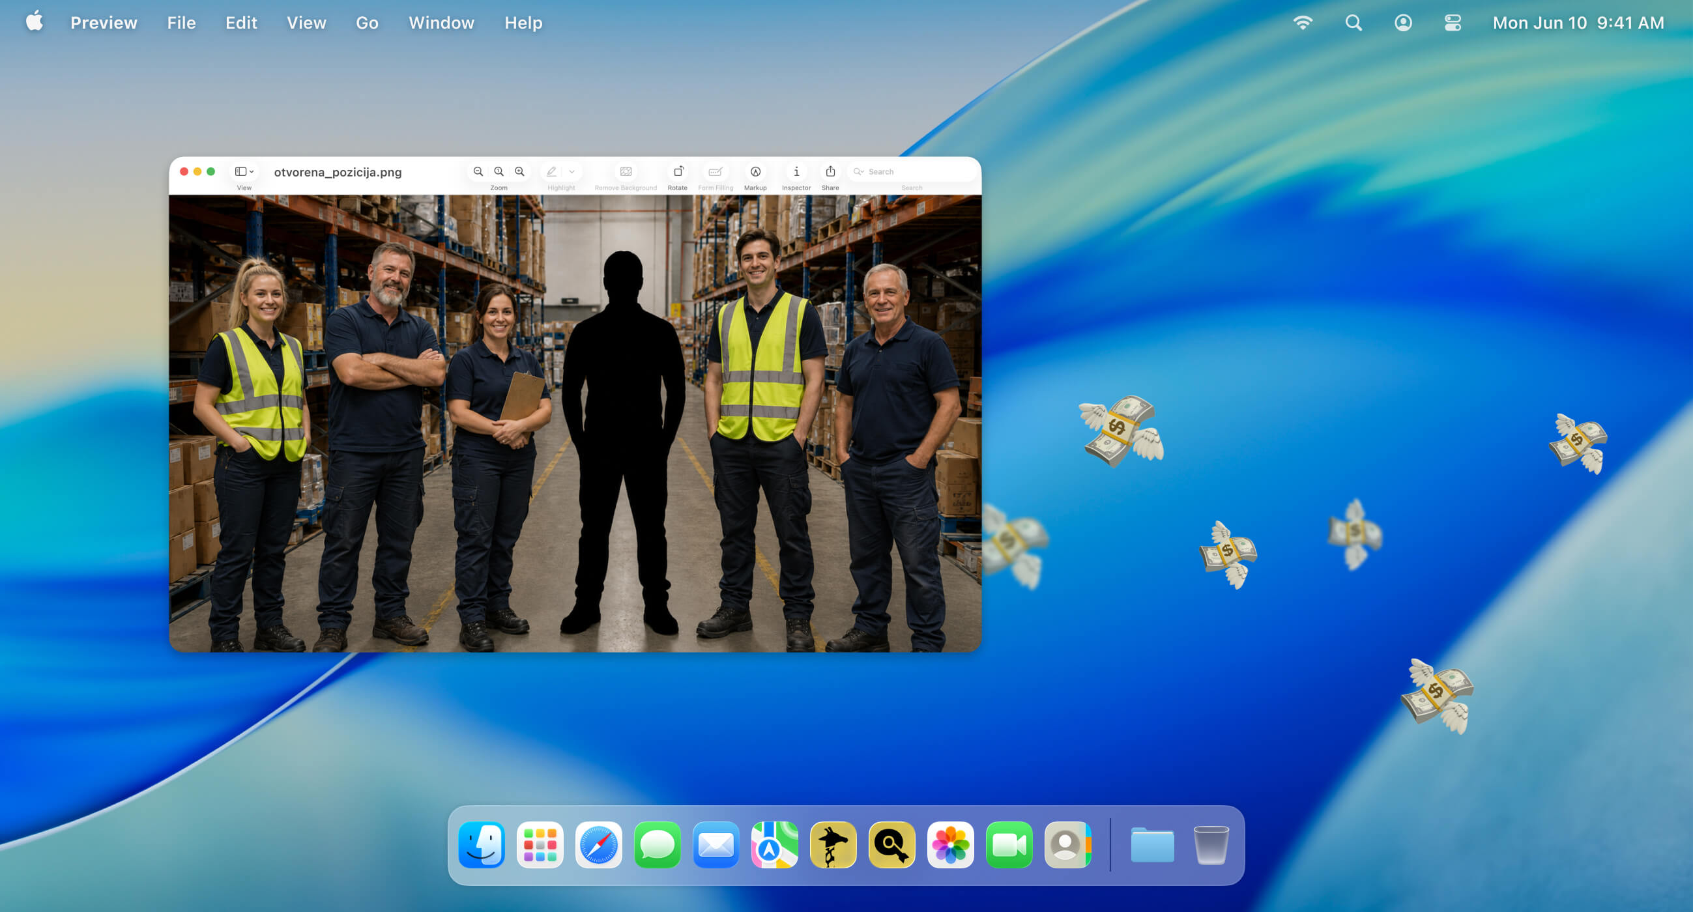The width and height of the screenshot is (1693, 912).
Task: Open the Inspector info panel
Action: point(796,171)
